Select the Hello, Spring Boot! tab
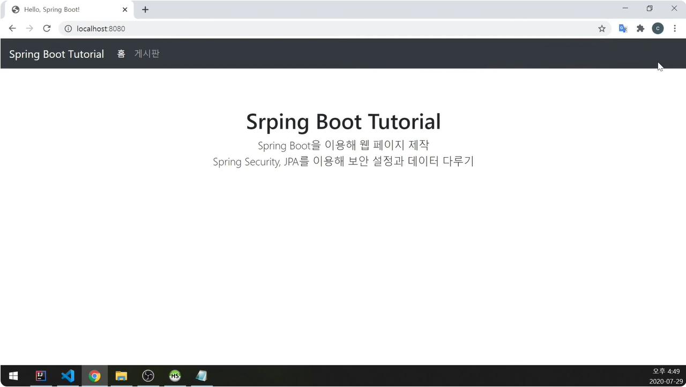686x387 pixels. 68,10
